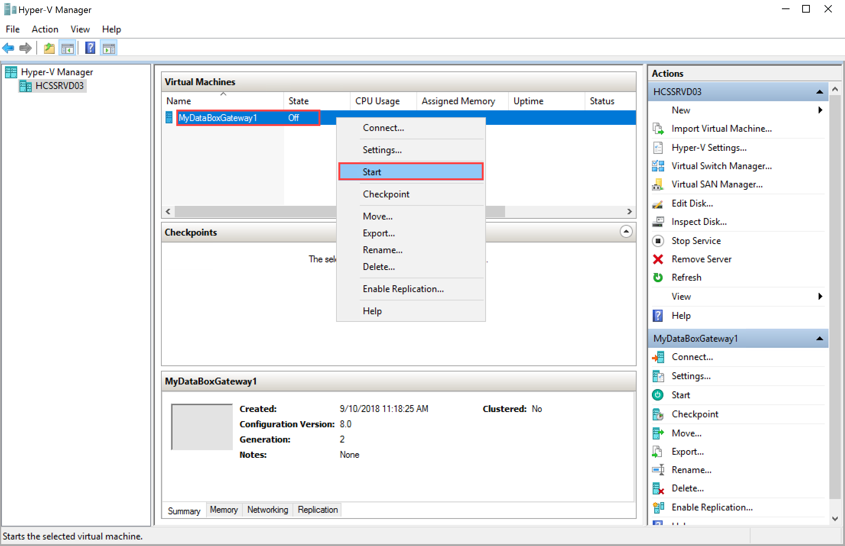The image size is (845, 546).
Task: Select Checkpoint from context menu
Action: 386,194
